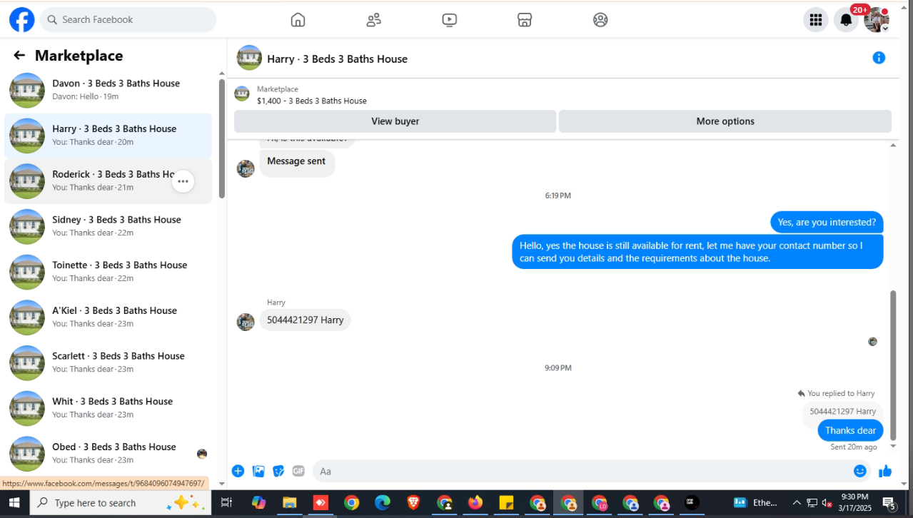Click the Windows taskbar search box
This screenshot has height=518, width=913.
120,502
